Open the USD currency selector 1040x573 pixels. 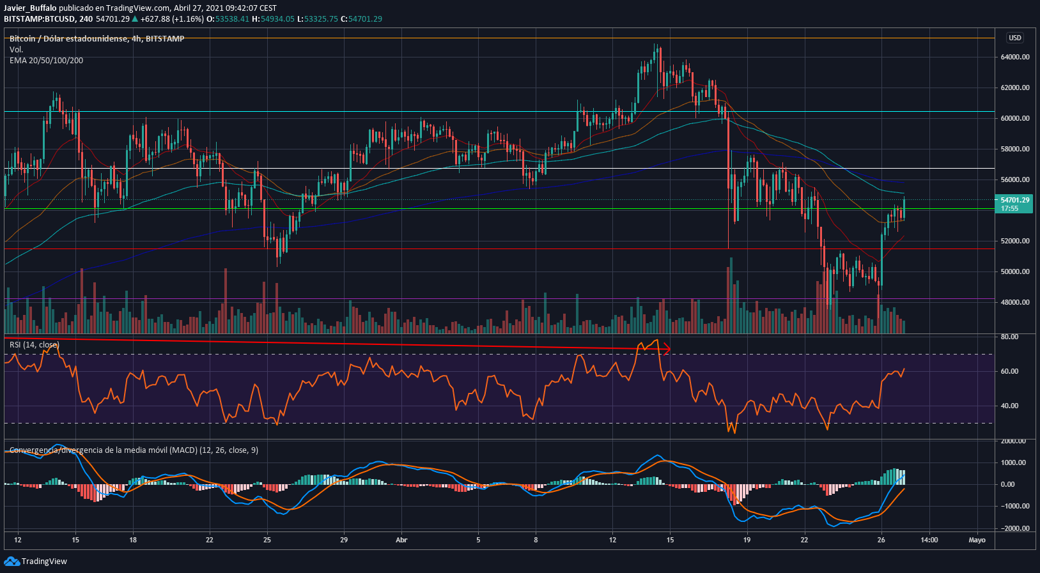pos(1014,38)
